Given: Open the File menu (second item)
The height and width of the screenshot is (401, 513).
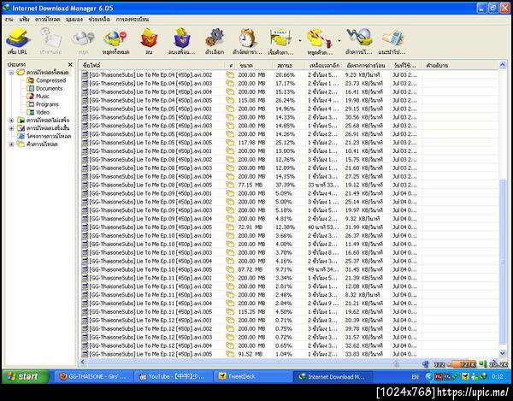Looking at the screenshot, I should pyautogui.click(x=24, y=20).
